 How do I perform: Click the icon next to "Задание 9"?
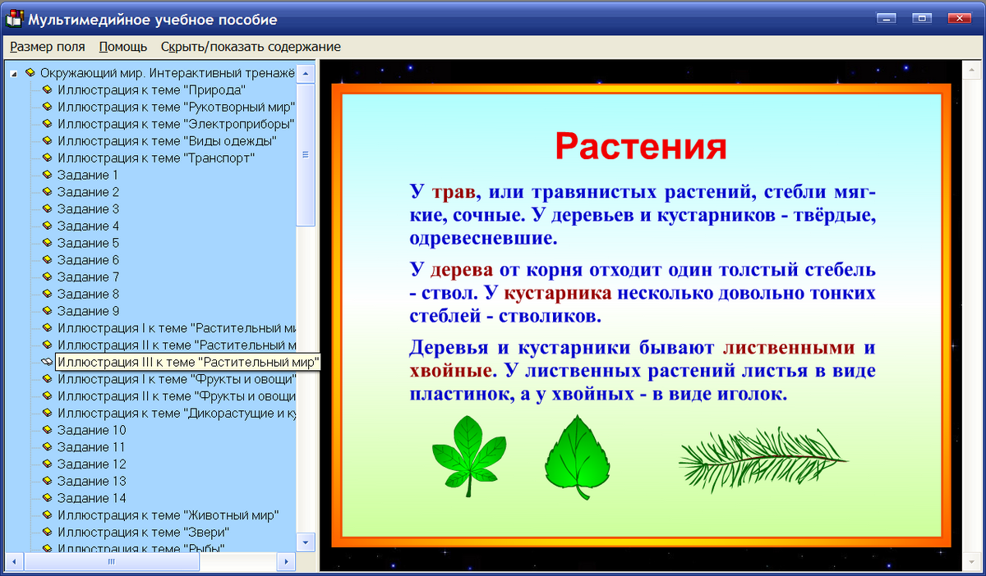pos(47,311)
